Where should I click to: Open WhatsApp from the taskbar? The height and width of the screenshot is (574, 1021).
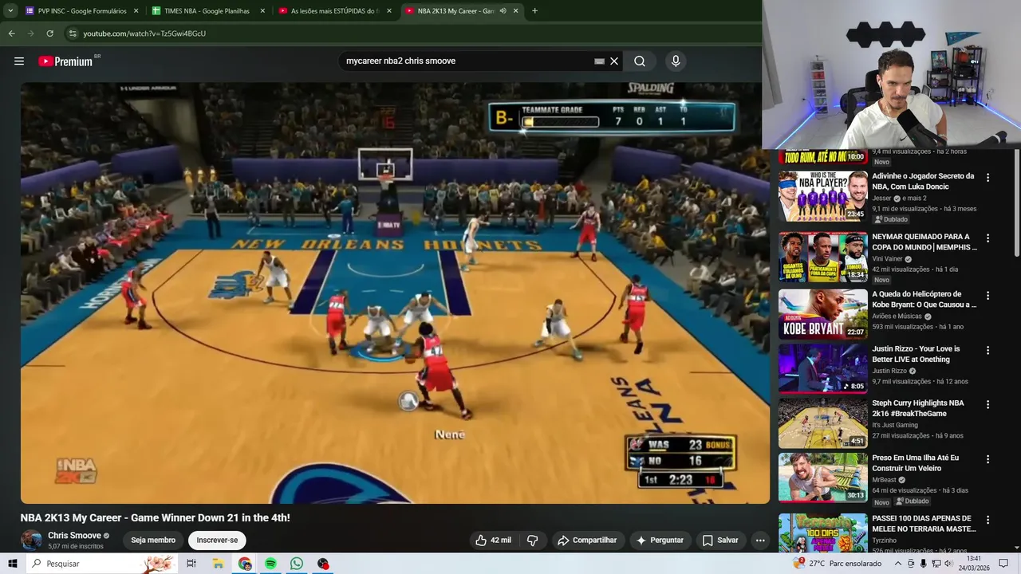pos(297,564)
